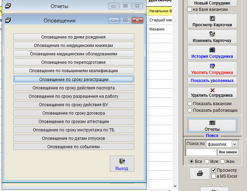247x191 pixels.
Task: Uncheck the Просмотр checkbox
Action: point(213,170)
